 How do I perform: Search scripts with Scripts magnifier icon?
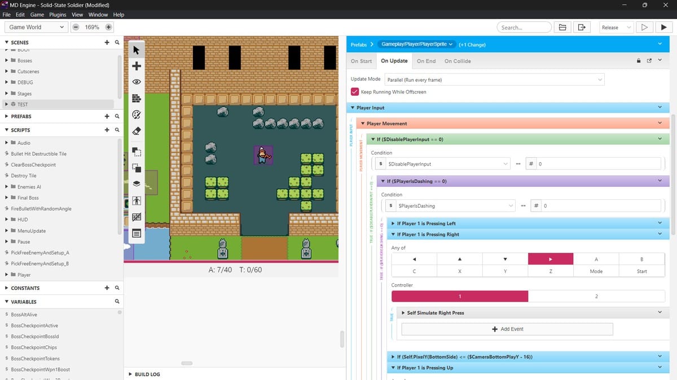[x=117, y=130]
